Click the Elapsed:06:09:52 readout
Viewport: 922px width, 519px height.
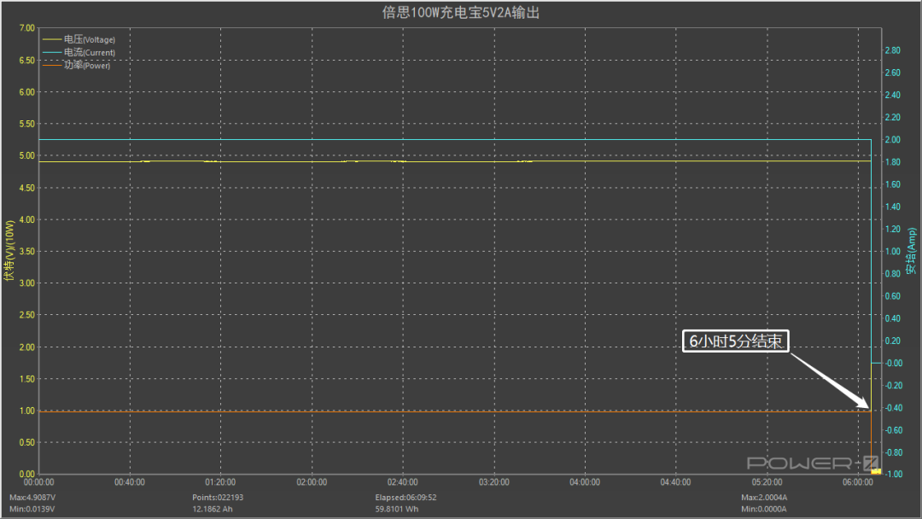[x=406, y=498]
